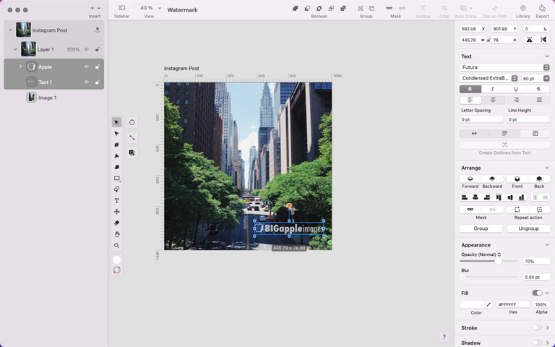The width and height of the screenshot is (555, 347).
Task: Enable the Stroke toggle switch
Action: pos(537,327)
